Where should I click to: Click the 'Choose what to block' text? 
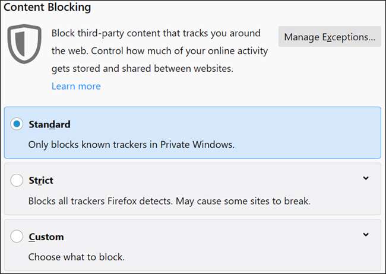[77, 257]
